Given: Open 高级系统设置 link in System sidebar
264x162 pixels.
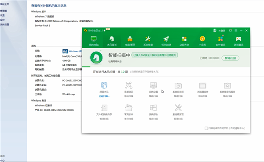Looking at the screenshot, I should (x=4, y=25).
